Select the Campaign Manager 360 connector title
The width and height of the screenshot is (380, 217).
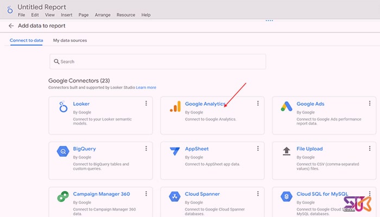click(x=102, y=194)
